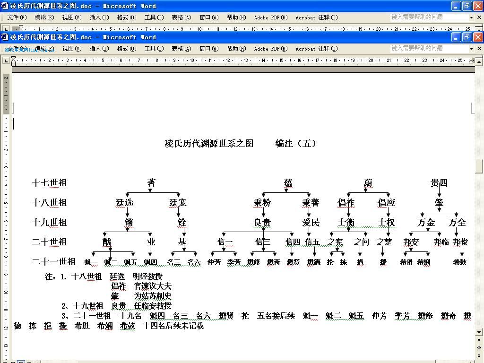Click the name 贵四 in top row

pos(439,183)
